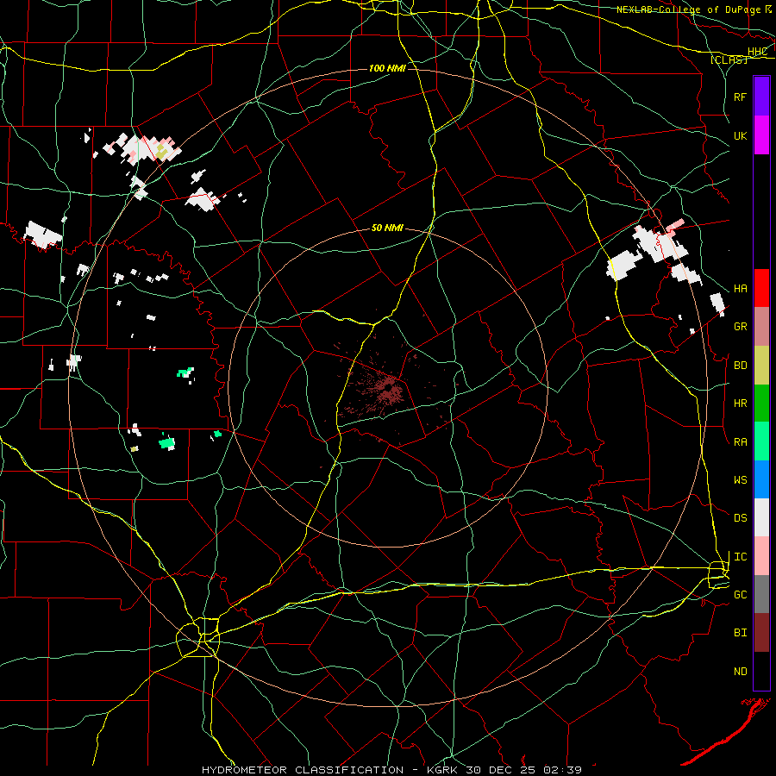This screenshot has width=776, height=776.
Task: Click the "[CLAS]" units label
Action: tap(729, 60)
